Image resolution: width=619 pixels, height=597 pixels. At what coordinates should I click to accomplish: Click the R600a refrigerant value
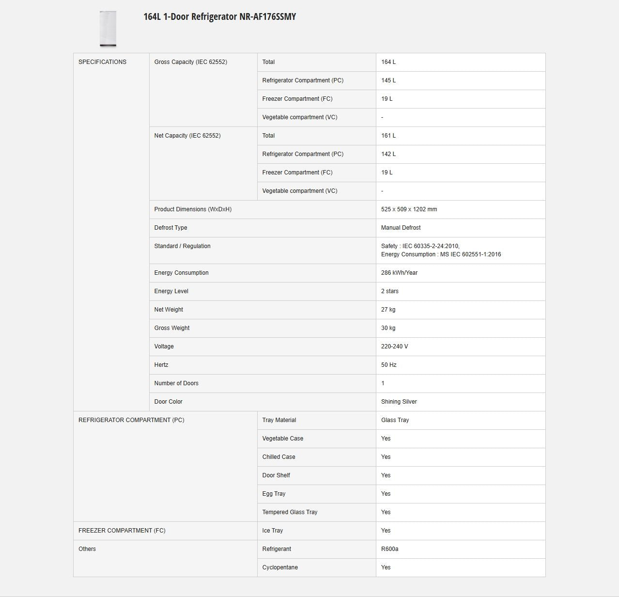pos(389,549)
